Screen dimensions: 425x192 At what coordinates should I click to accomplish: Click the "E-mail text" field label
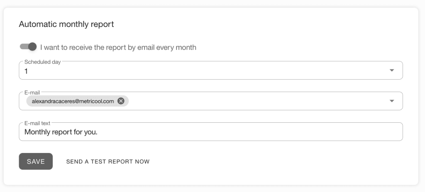(37, 123)
